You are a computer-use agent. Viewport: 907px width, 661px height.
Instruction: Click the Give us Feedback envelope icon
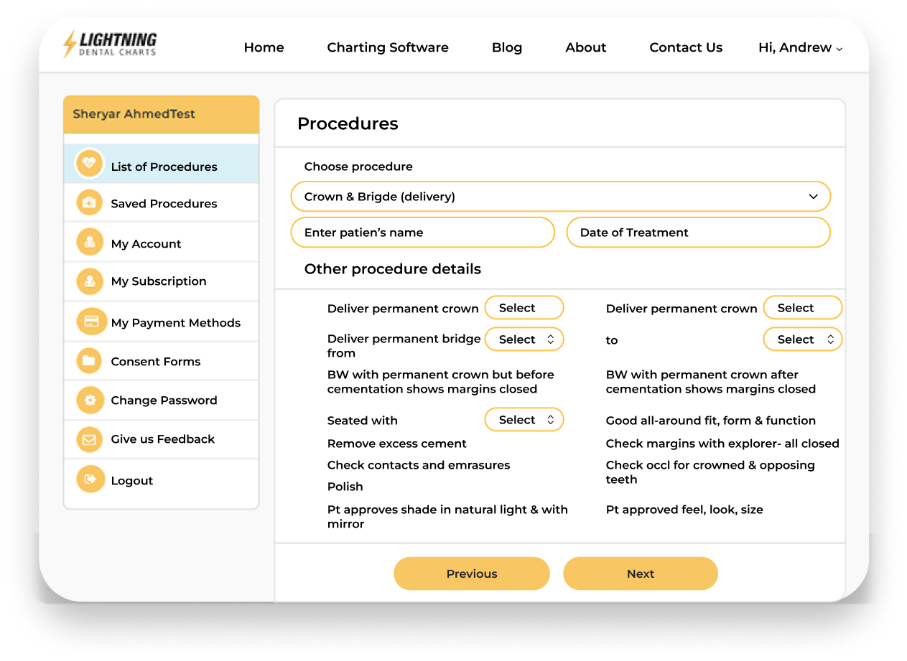(x=90, y=439)
